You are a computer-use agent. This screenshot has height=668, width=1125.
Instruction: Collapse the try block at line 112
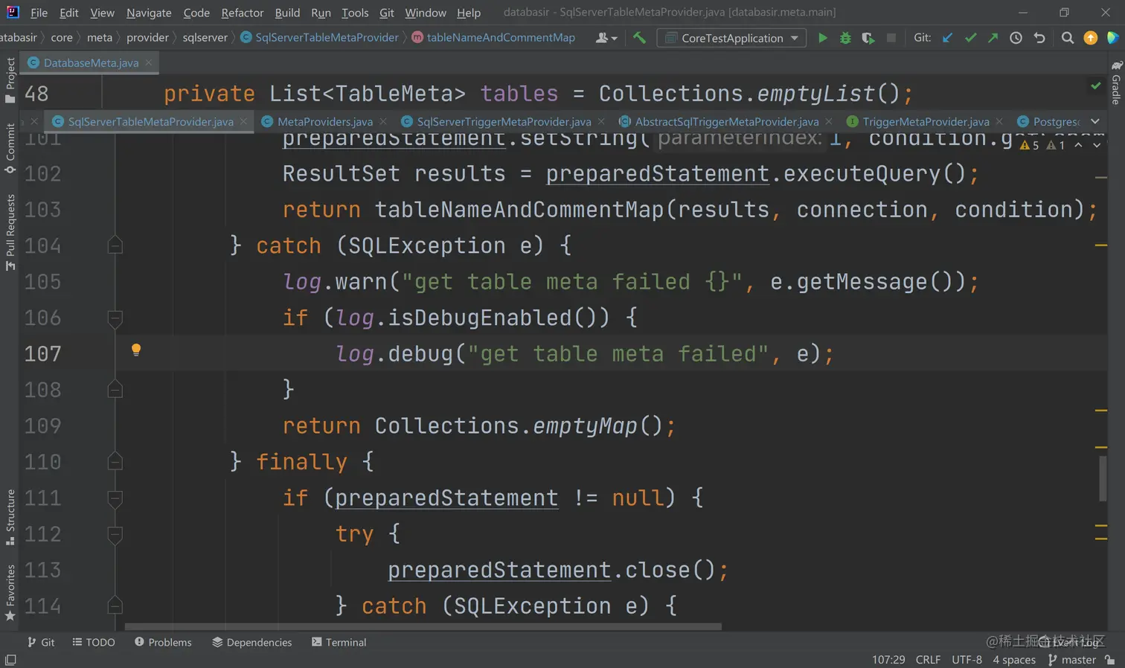115,534
